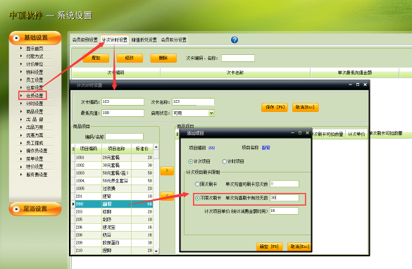Click the left arrow button to remove item
412x269 pixels.
167,196
